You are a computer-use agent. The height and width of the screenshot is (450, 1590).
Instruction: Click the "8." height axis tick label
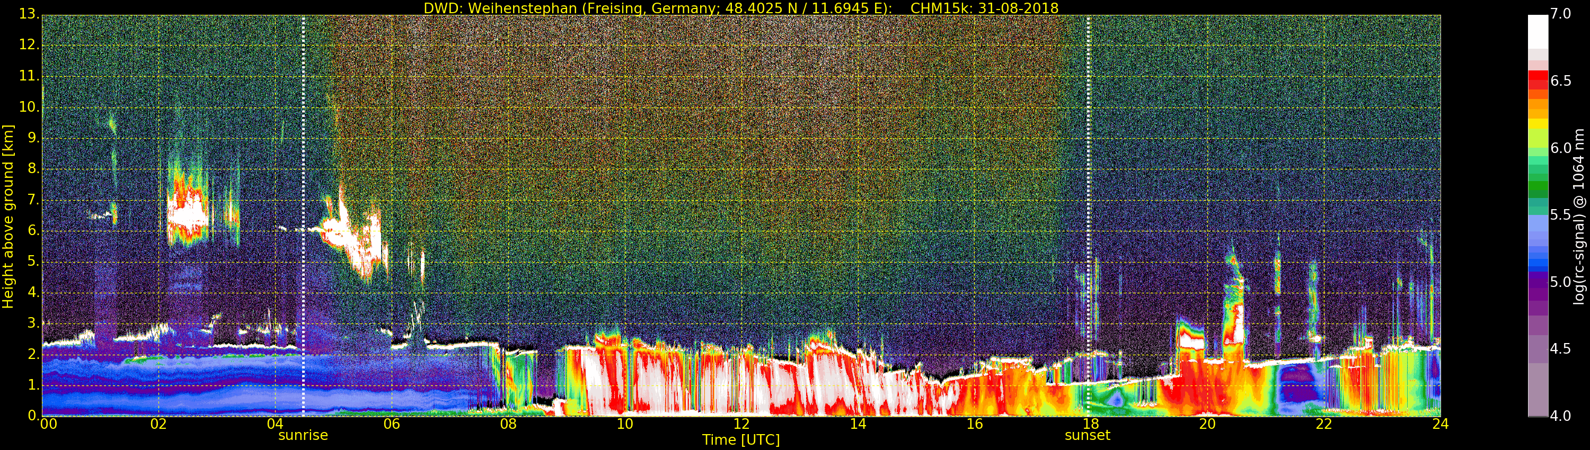coord(33,169)
